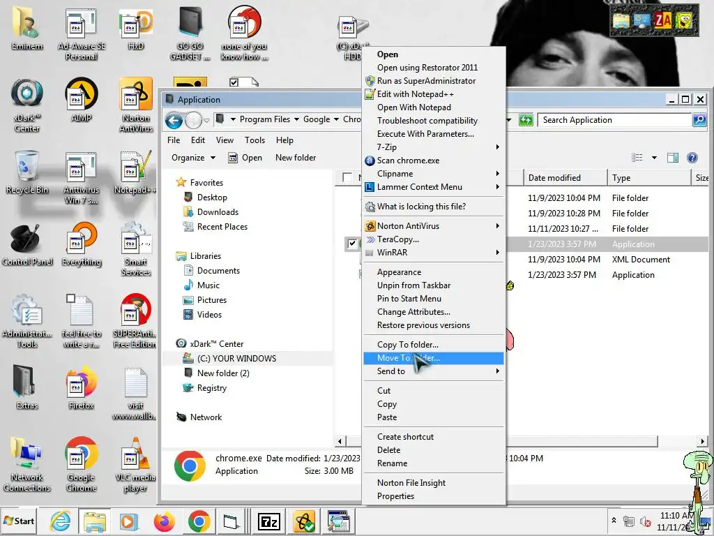Screen dimensions: 714x536
Task: Choose Unpin from Taskbar
Action: 434,285
